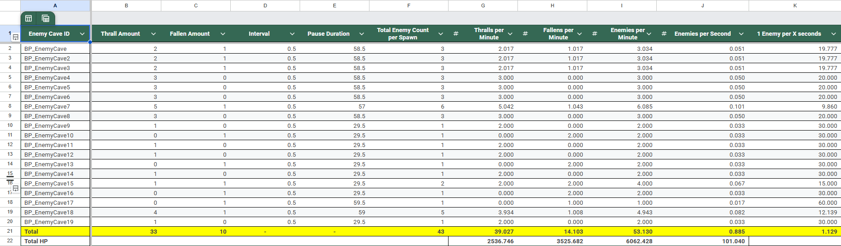Open the Enemy Cave ID column dropdown
This screenshot has height=246, width=841.
pyautogui.click(x=82, y=34)
